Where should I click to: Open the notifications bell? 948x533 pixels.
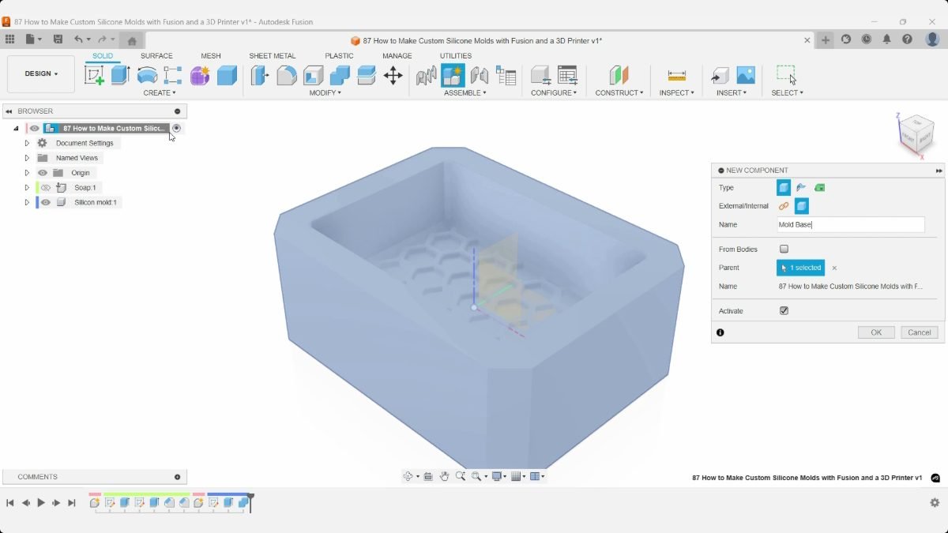[x=887, y=39]
